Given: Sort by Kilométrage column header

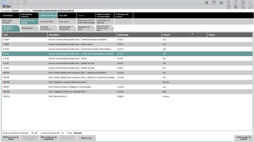Looking at the screenshot, I should point(139,35).
